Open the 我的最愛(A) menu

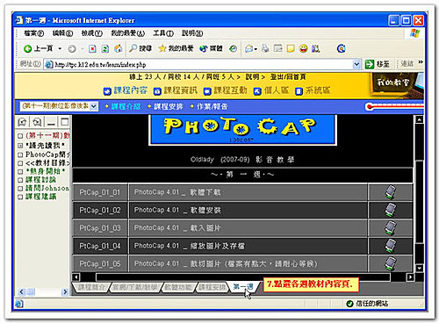[127, 33]
